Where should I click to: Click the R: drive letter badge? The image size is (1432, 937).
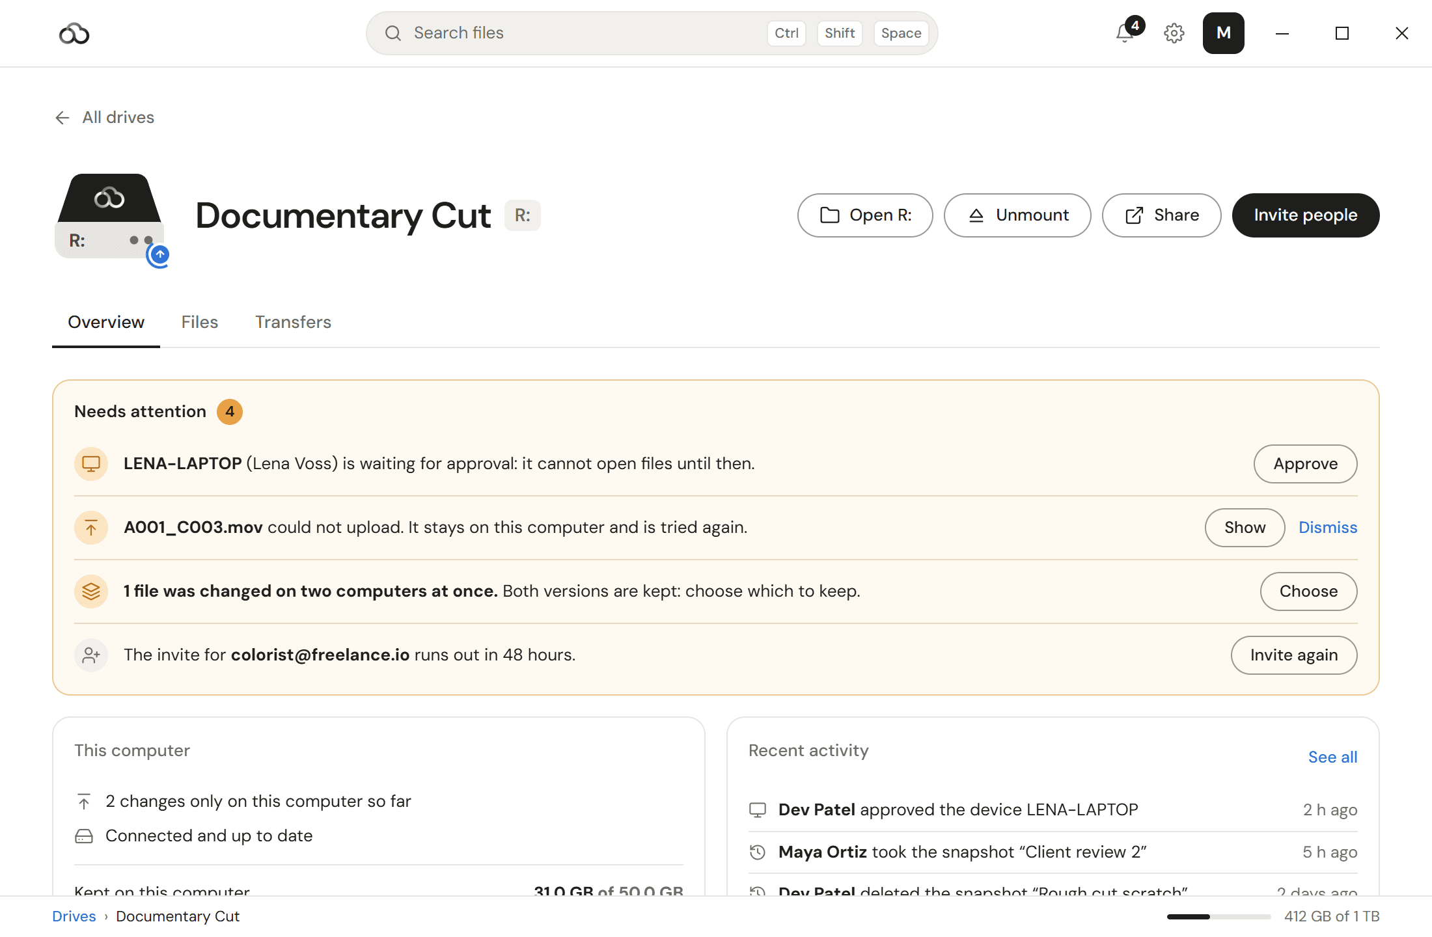[x=523, y=215]
